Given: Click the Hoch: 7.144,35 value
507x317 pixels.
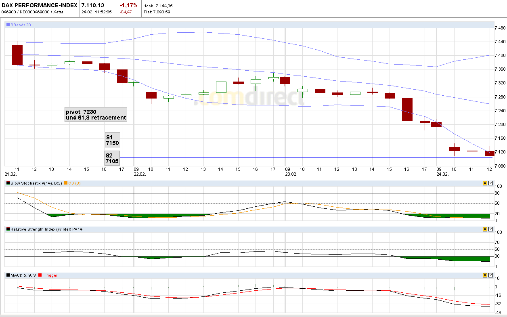Looking at the screenshot, I should point(158,6).
